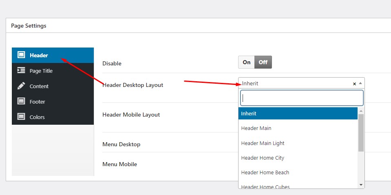Screen dimensions: 391x195
Task: Select Header Home City layout
Action: 298,158
